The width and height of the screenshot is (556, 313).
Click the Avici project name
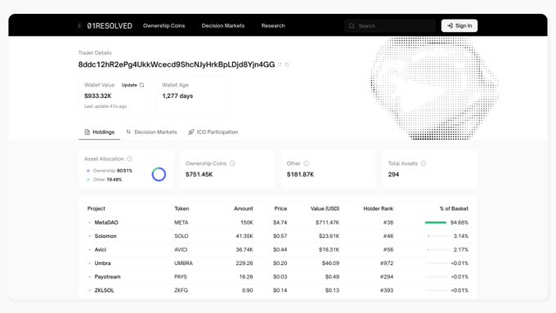[x=101, y=250]
